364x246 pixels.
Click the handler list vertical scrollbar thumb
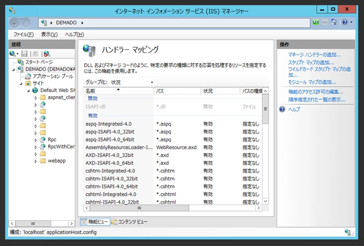[x=266, y=109]
